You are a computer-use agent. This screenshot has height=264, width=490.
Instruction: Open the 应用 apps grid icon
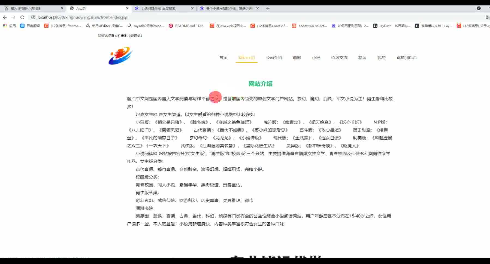pyautogui.click(x=5, y=26)
